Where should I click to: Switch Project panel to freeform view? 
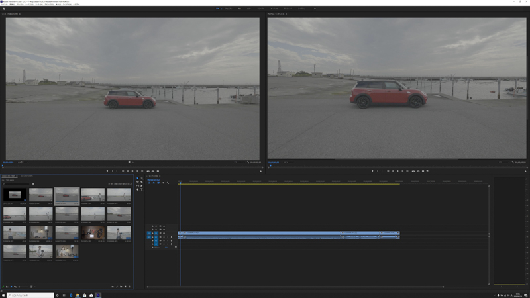(x=15, y=287)
